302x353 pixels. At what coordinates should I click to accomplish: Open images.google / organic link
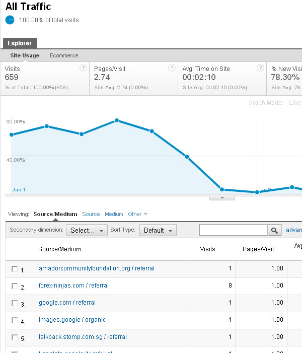click(72, 320)
